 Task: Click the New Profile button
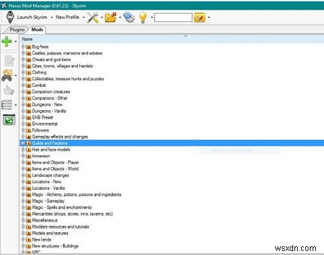67,17
